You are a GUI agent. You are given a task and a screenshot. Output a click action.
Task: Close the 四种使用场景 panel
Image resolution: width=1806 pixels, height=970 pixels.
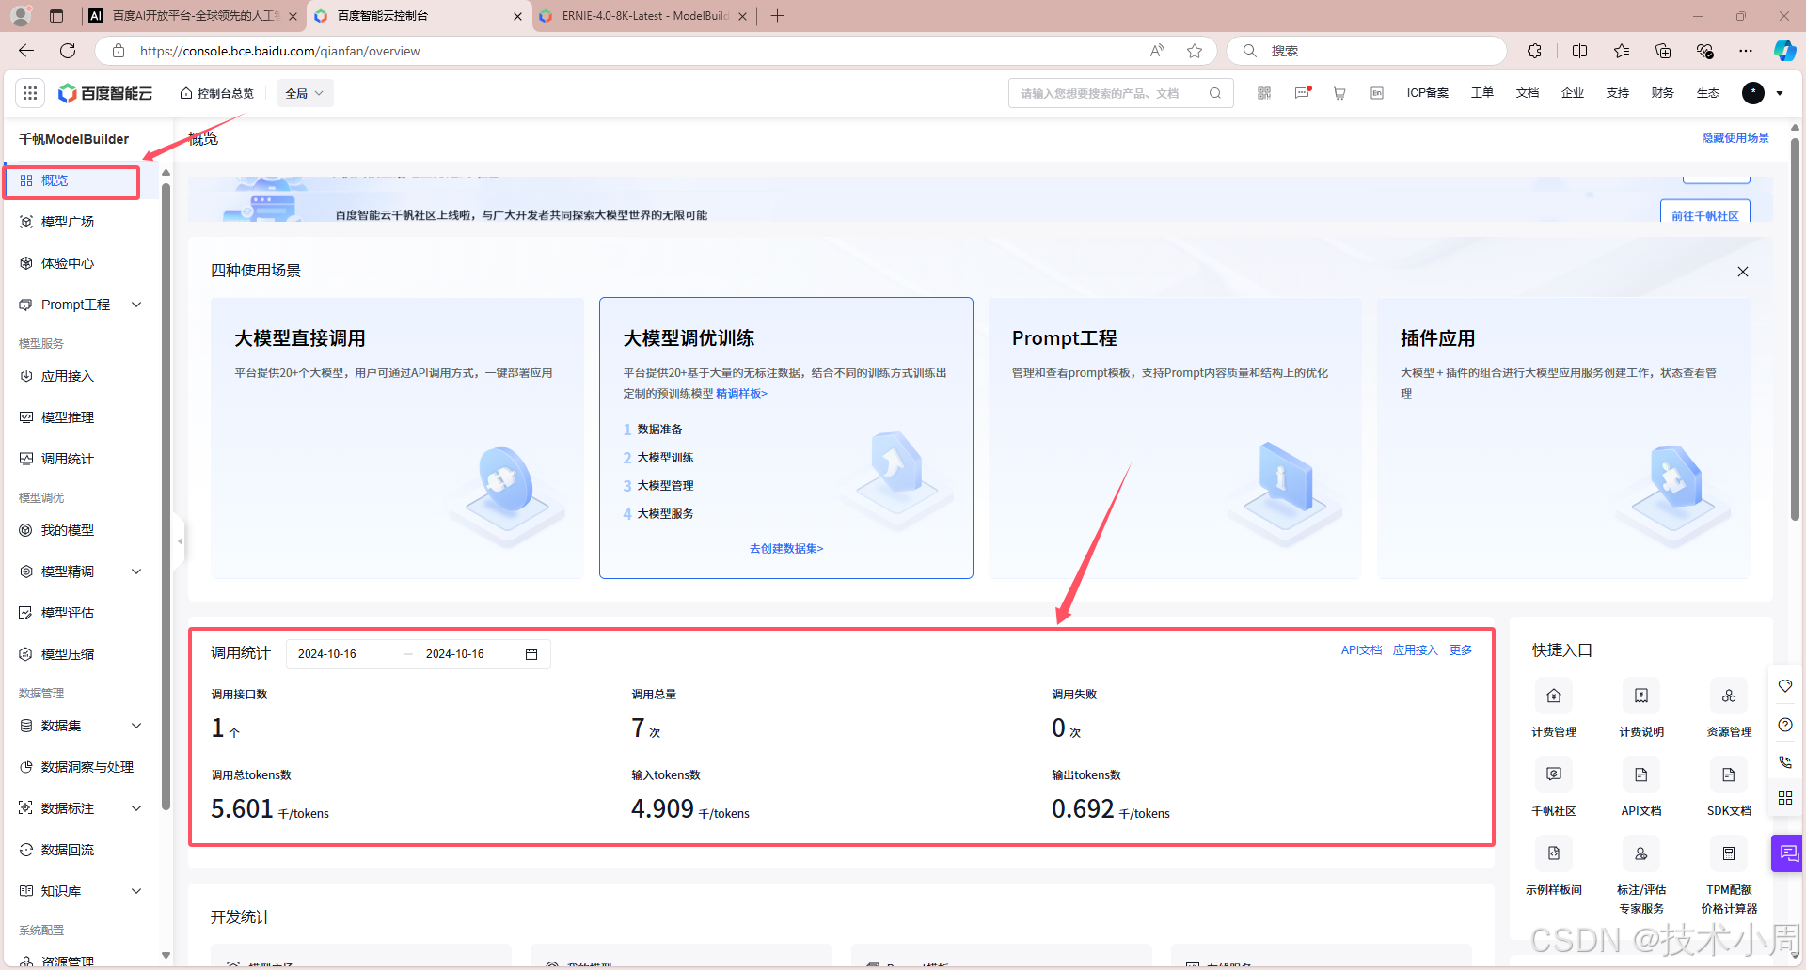1743,272
